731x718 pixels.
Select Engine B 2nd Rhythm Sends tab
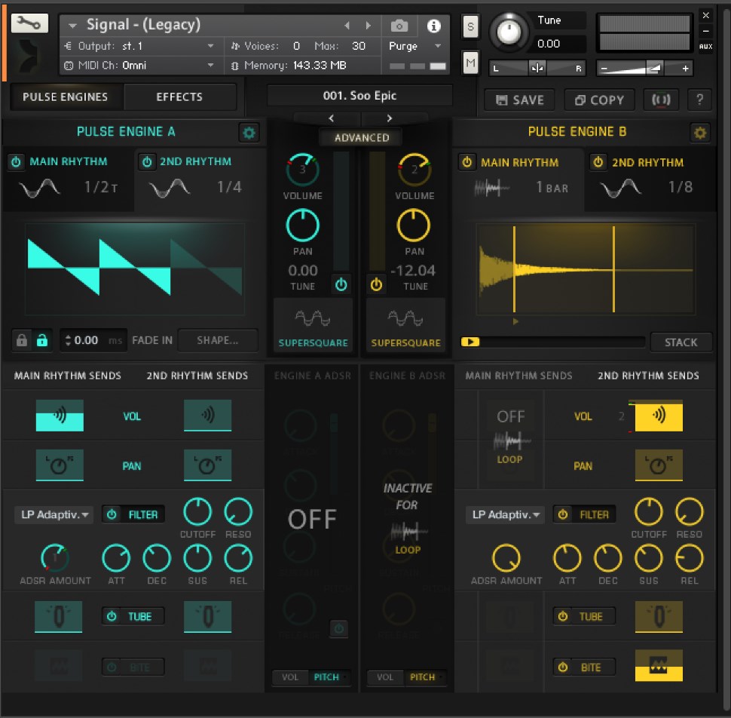[647, 376]
